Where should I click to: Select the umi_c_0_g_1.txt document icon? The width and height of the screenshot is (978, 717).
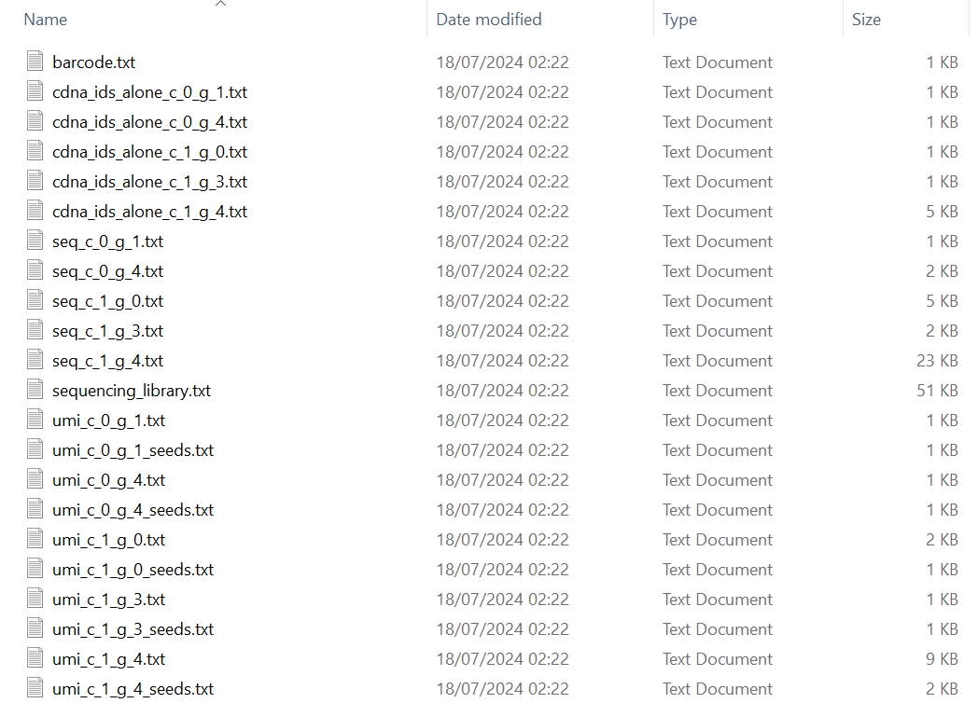coord(35,420)
